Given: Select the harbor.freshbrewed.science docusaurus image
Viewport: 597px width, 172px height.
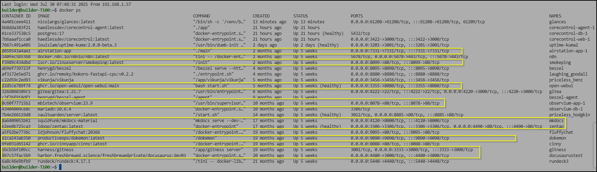Looking at the screenshot, I should click(112, 156).
